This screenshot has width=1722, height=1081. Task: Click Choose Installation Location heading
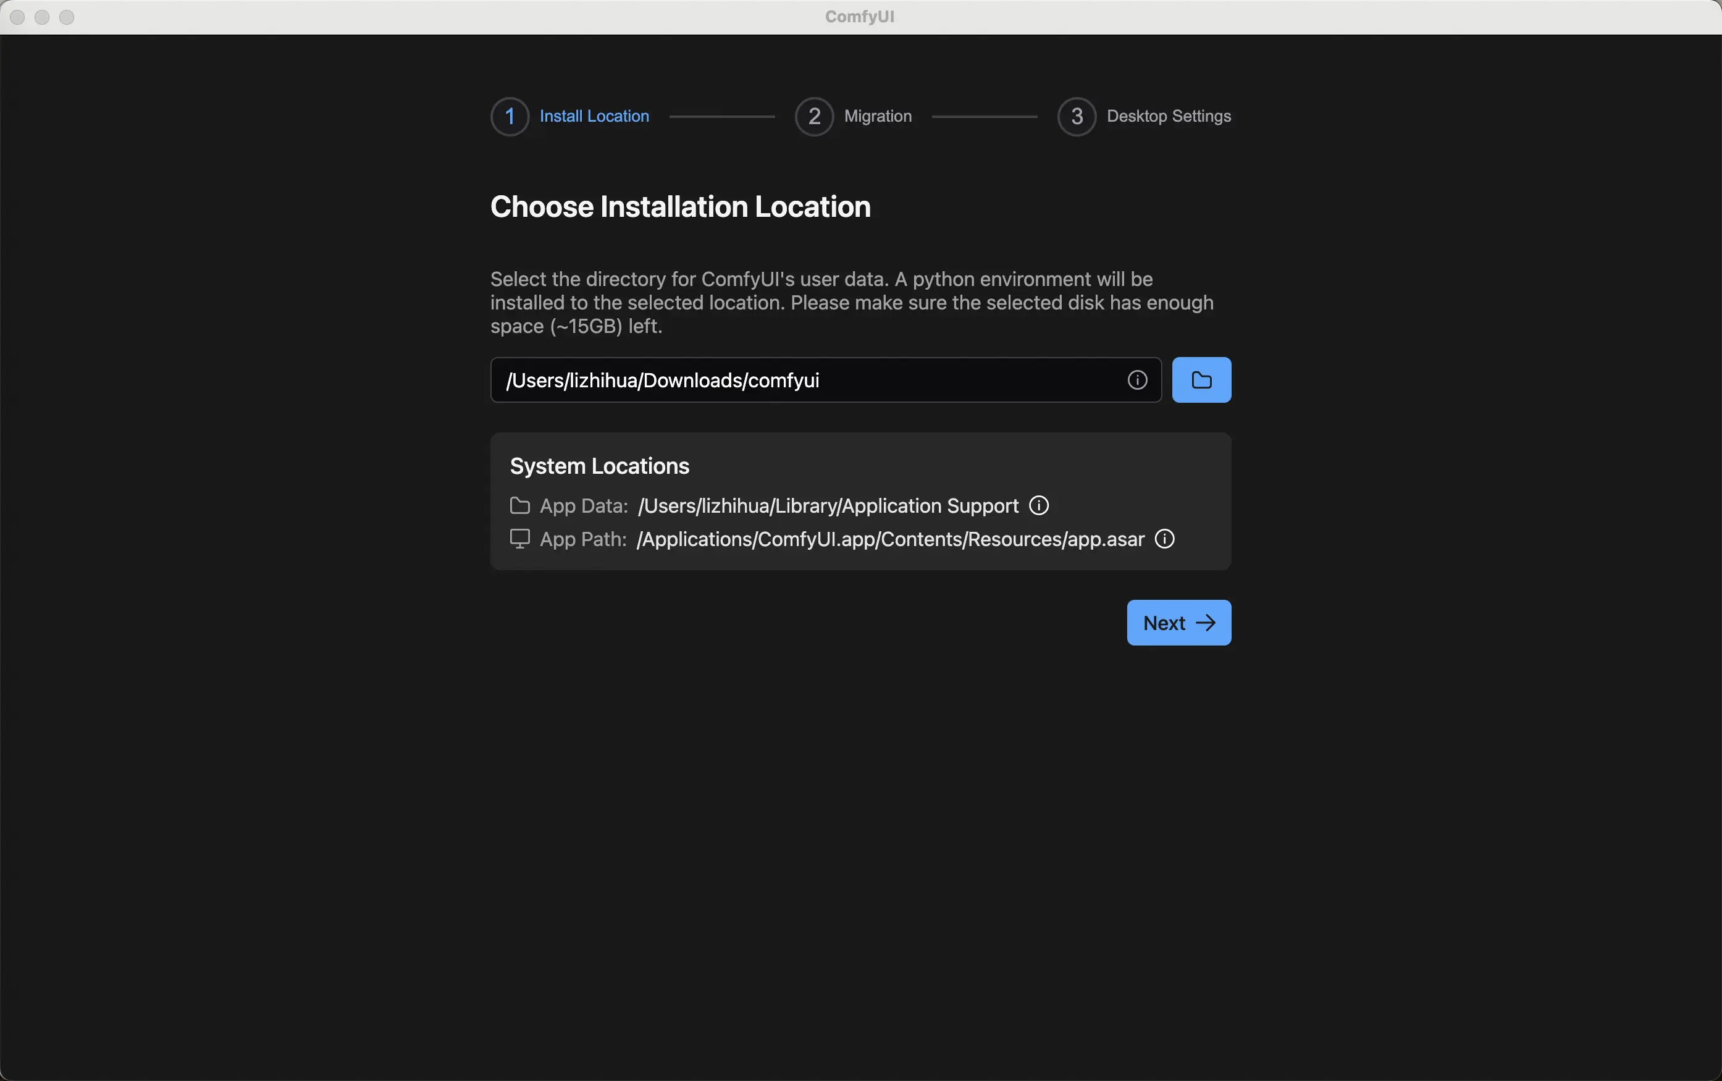(681, 206)
